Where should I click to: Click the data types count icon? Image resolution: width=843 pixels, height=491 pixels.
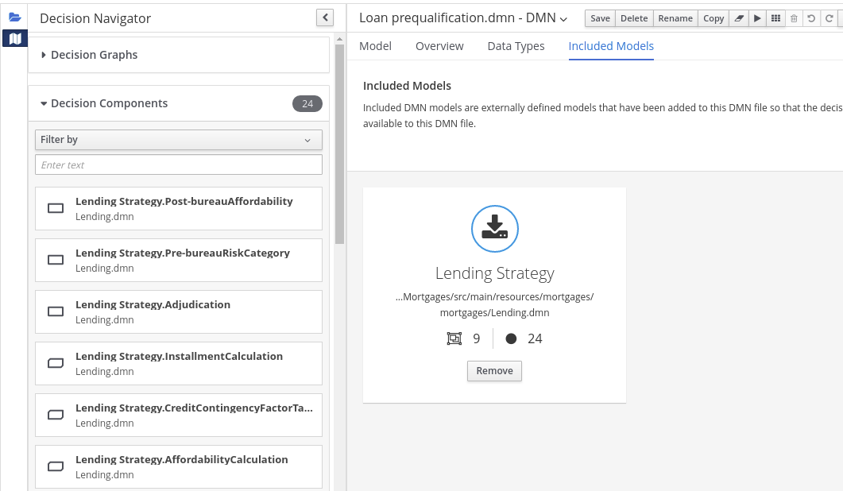454,338
